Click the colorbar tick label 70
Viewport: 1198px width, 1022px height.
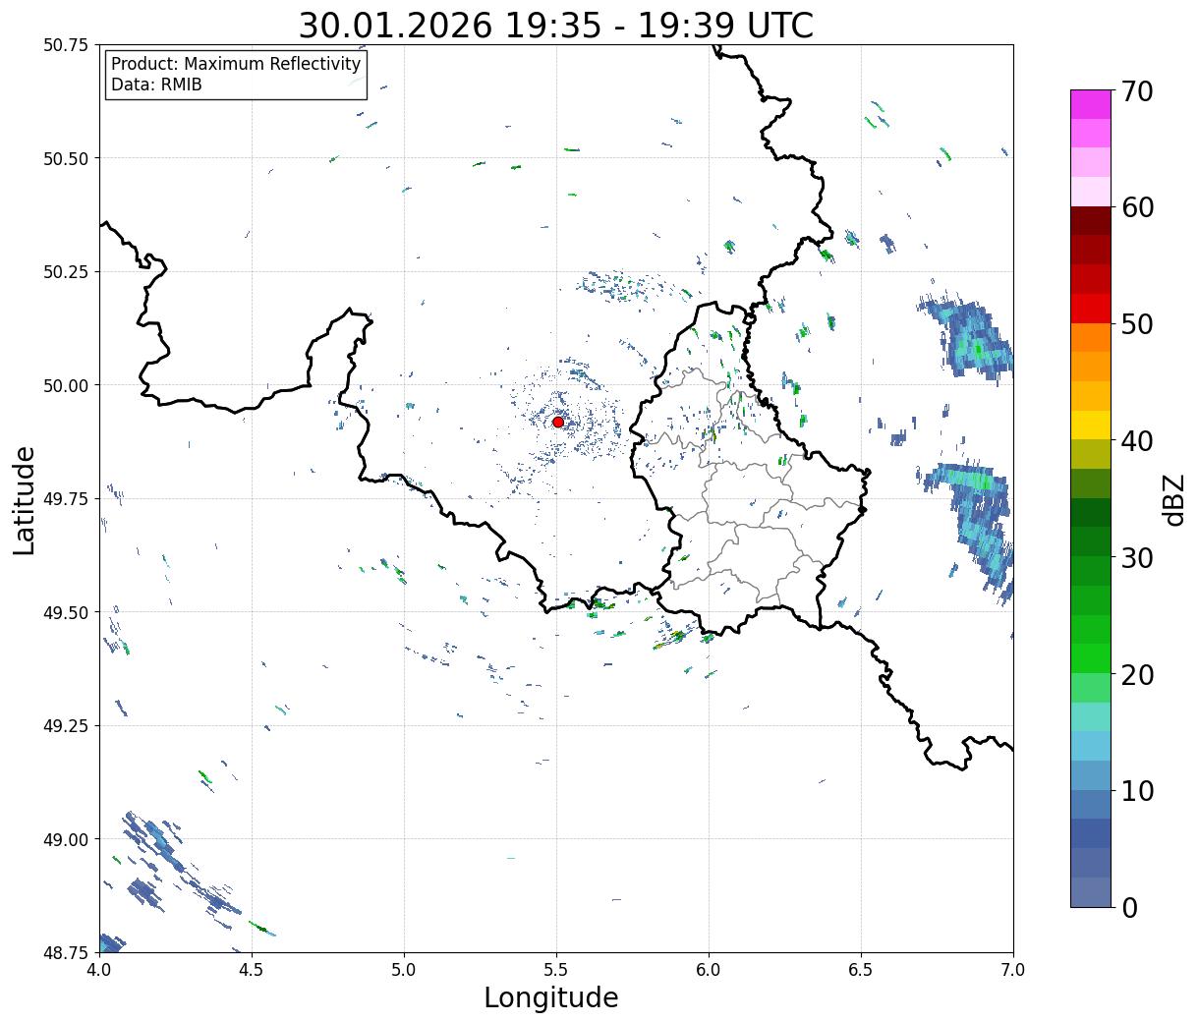tap(1137, 91)
